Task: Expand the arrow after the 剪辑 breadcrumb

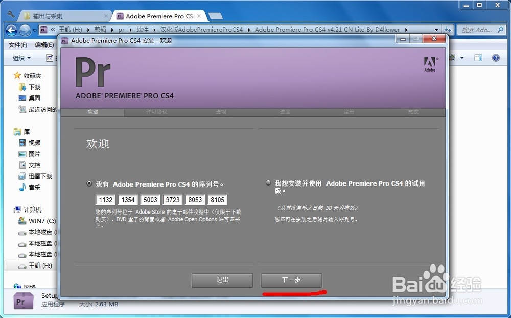Action: pyautogui.click(x=112, y=30)
